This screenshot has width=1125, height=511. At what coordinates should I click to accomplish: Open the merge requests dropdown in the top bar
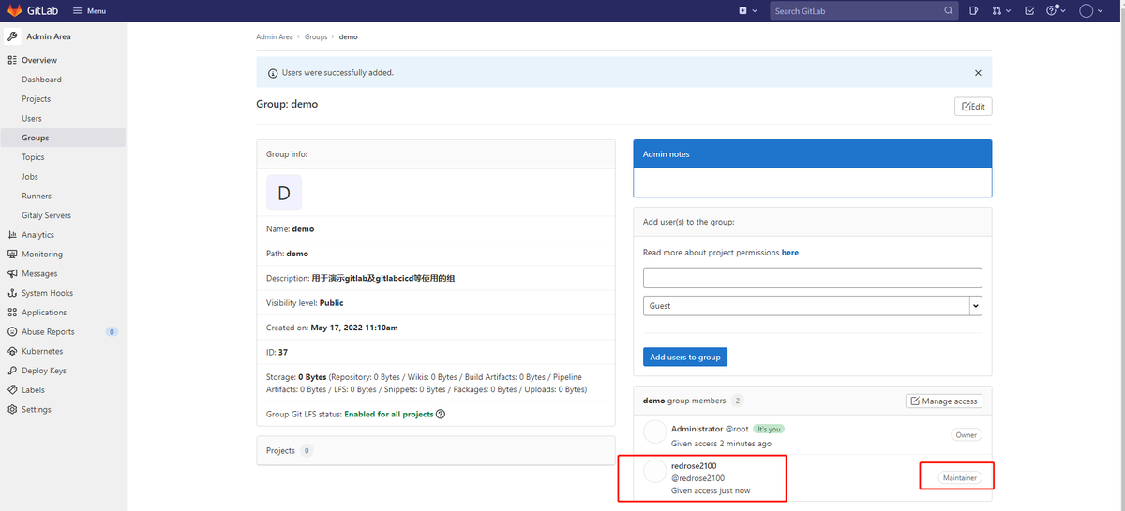pyautogui.click(x=1000, y=11)
